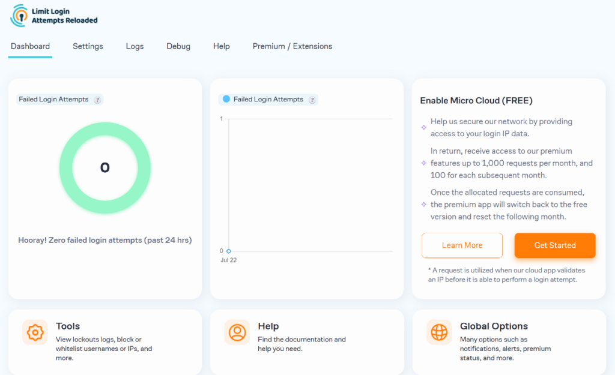
Task: Click the globe icon in Global Options card
Action: [439, 332]
